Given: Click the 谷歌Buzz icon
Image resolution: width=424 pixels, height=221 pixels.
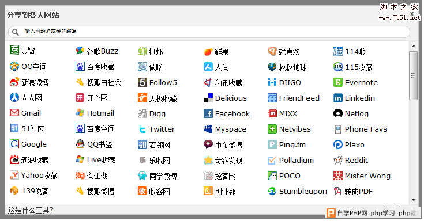Looking at the screenshot, I should 80,51.
